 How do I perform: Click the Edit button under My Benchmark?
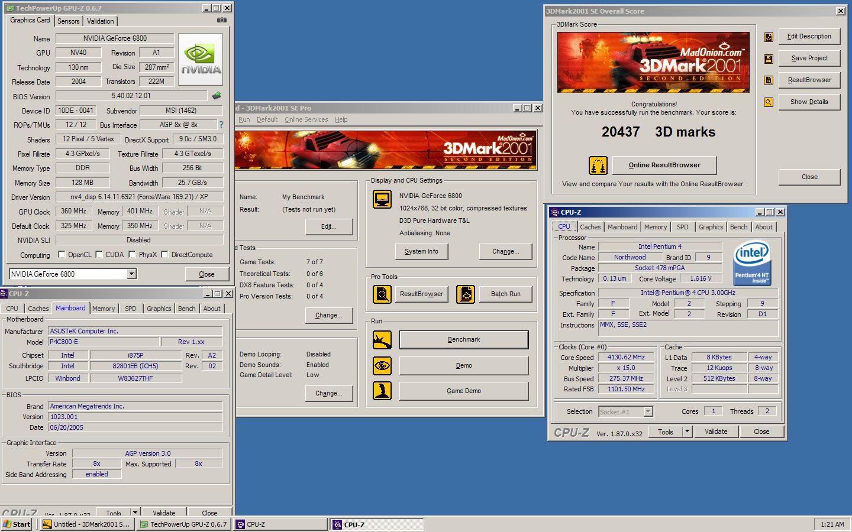(329, 227)
